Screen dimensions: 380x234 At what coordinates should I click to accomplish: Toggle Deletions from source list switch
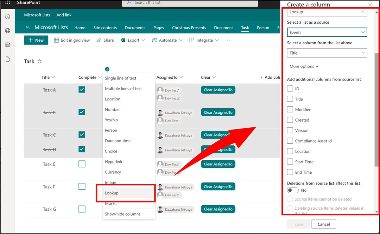click(293, 190)
